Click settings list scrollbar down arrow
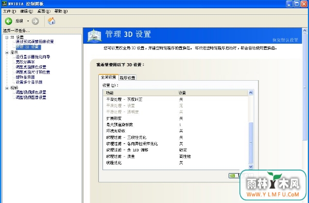This screenshot has width=309, height=203. click(251, 167)
